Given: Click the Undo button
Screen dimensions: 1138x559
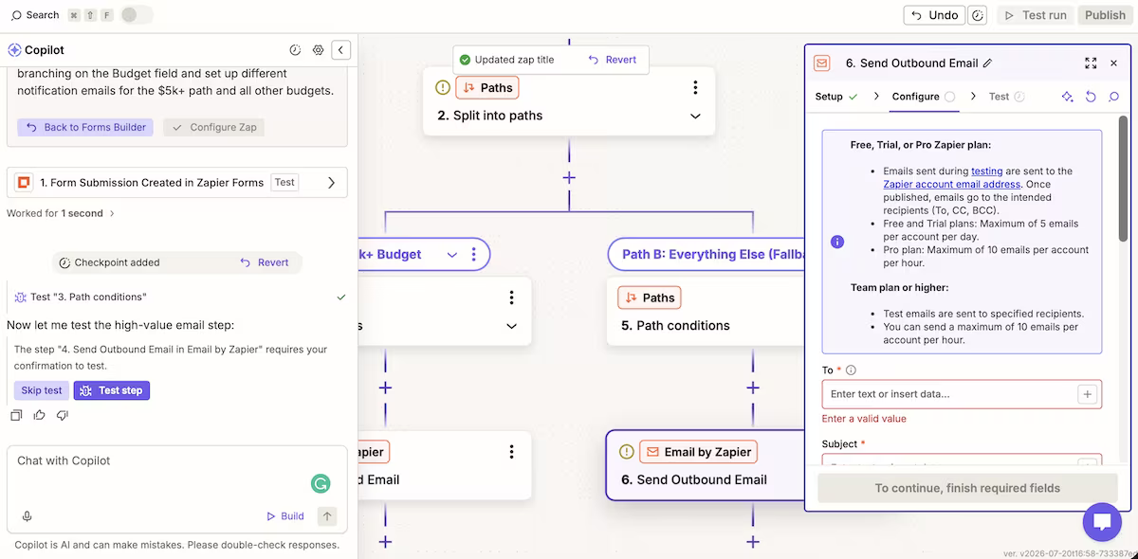Looking at the screenshot, I should coord(934,15).
